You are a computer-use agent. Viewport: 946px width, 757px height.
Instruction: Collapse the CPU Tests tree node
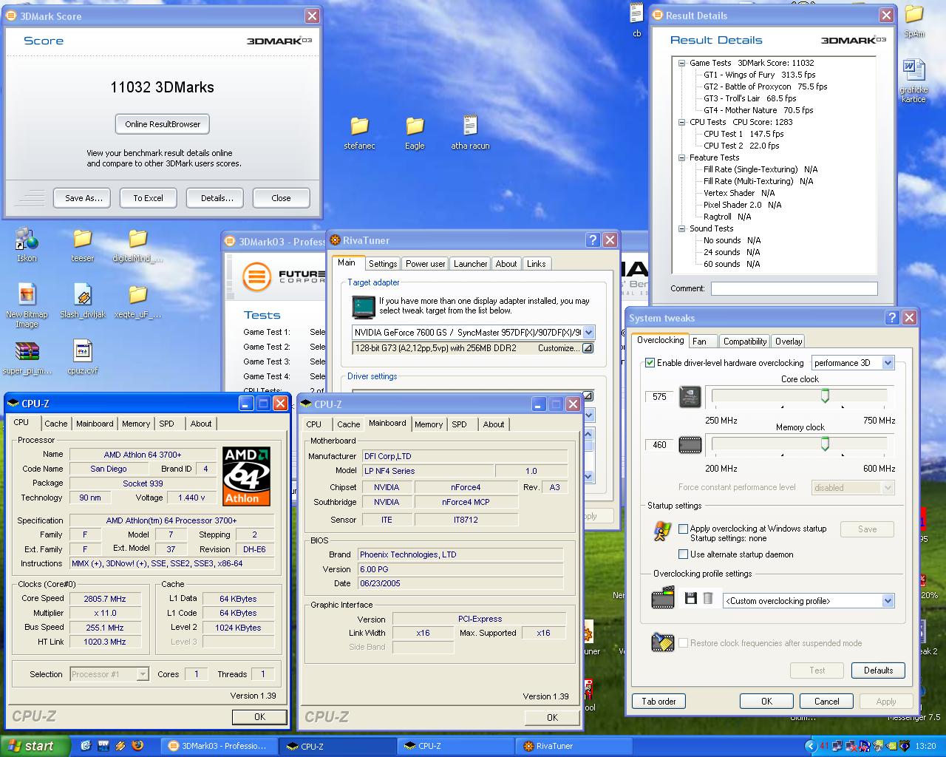[x=681, y=123]
